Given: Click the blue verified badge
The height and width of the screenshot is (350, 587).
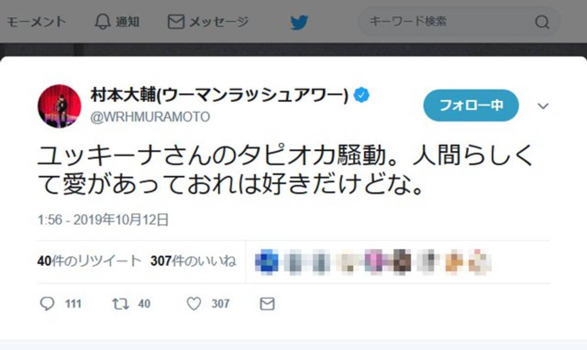Looking at the screenshot, I should [361, 95].
